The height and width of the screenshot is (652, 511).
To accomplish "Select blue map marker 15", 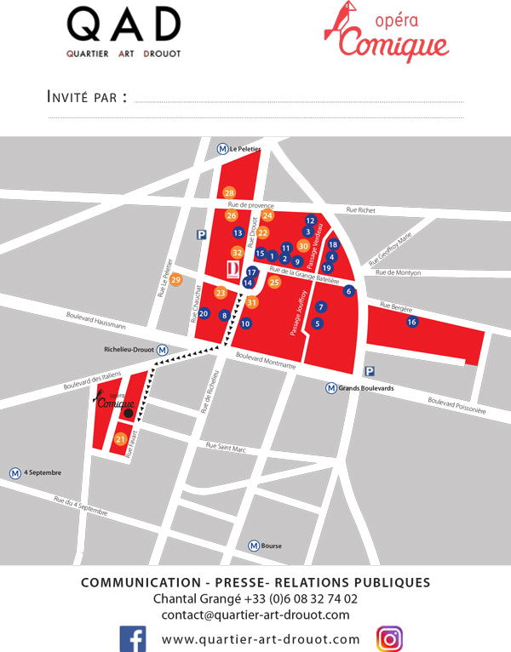I will coord(260,254).
